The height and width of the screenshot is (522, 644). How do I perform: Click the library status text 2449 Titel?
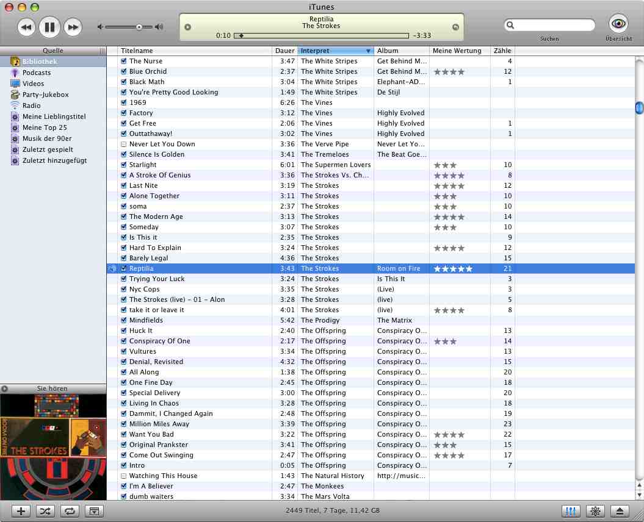click(x=332, y=510)
